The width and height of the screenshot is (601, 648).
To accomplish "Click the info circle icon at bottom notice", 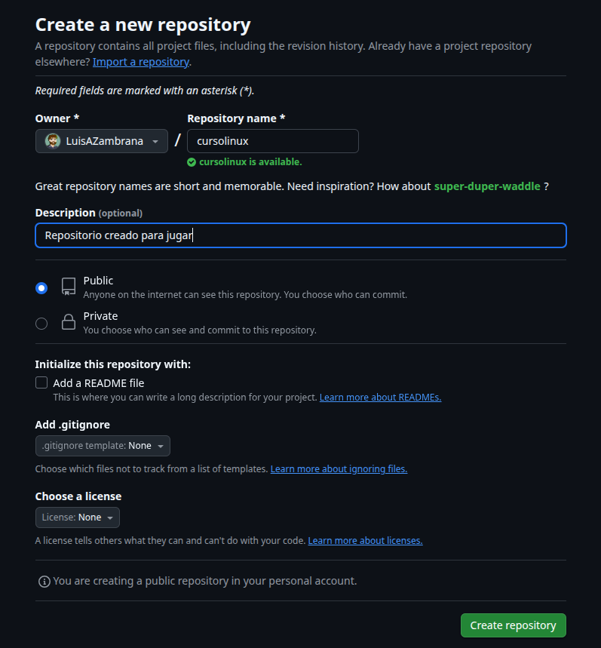I will 44,581.
